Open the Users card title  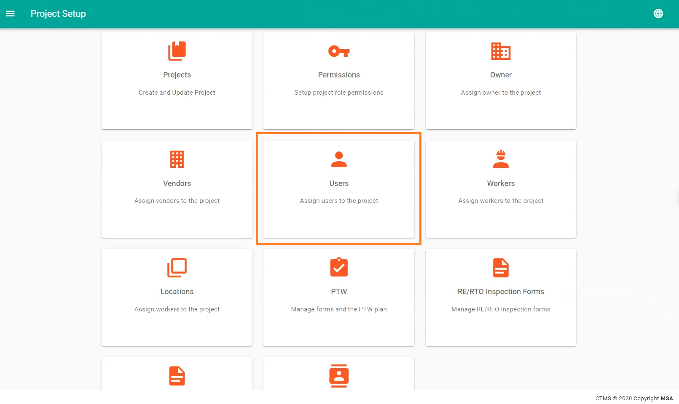(339, 183)
